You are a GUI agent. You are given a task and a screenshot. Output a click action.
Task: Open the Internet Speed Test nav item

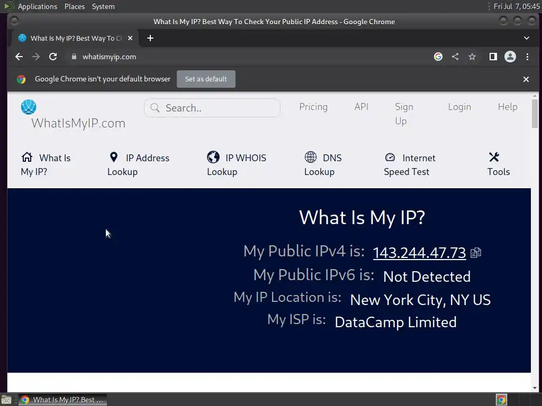(410, 164)
